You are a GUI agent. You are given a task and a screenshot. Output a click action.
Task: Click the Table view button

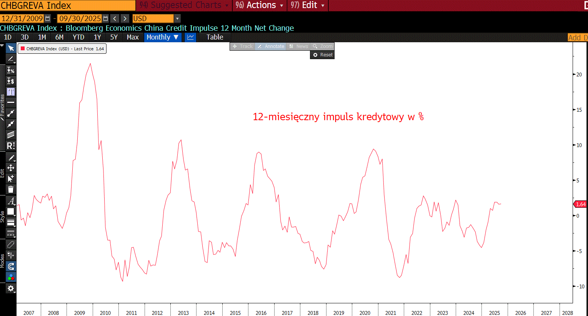[x=215, y=37]
